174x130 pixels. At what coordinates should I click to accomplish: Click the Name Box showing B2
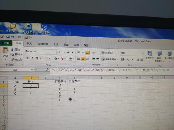coord(15,70)
